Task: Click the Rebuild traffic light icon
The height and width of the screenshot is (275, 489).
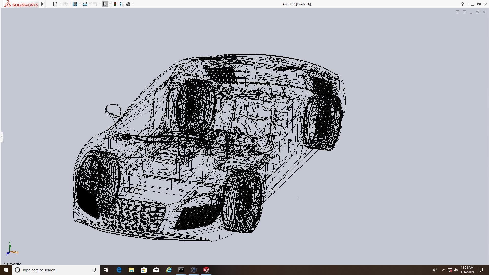Action: (115, 4)
